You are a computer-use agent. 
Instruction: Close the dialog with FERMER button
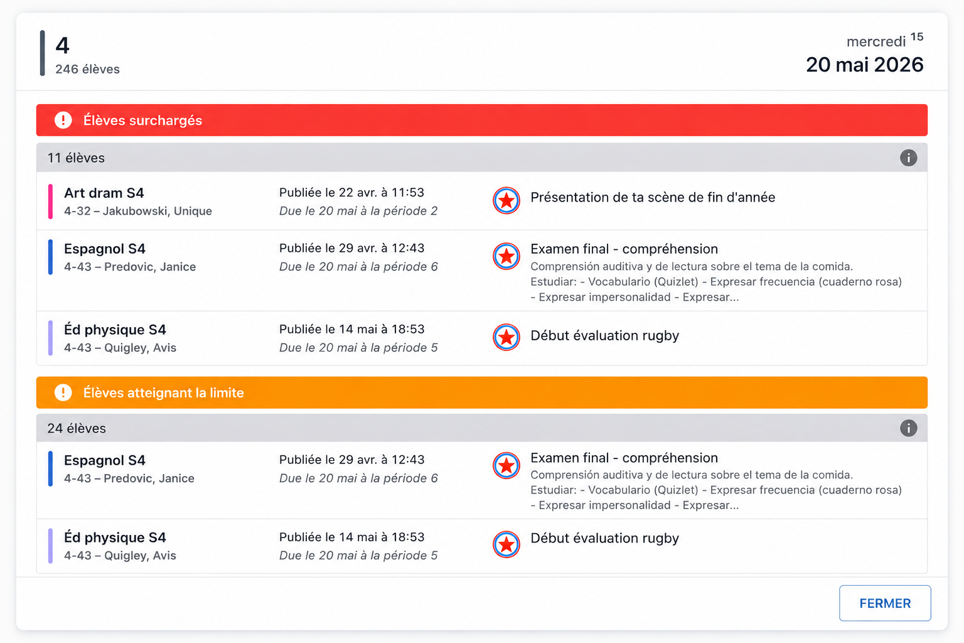coord(885,603)
